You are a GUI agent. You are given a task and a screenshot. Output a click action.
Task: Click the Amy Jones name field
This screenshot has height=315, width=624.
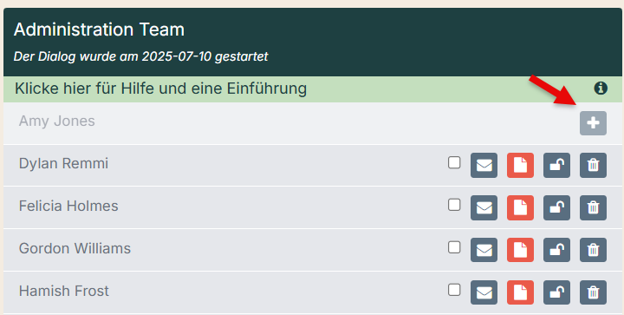[295, 121]
